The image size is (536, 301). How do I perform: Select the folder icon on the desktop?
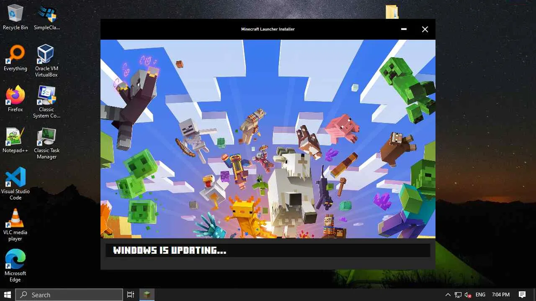[x=392, y=12]
